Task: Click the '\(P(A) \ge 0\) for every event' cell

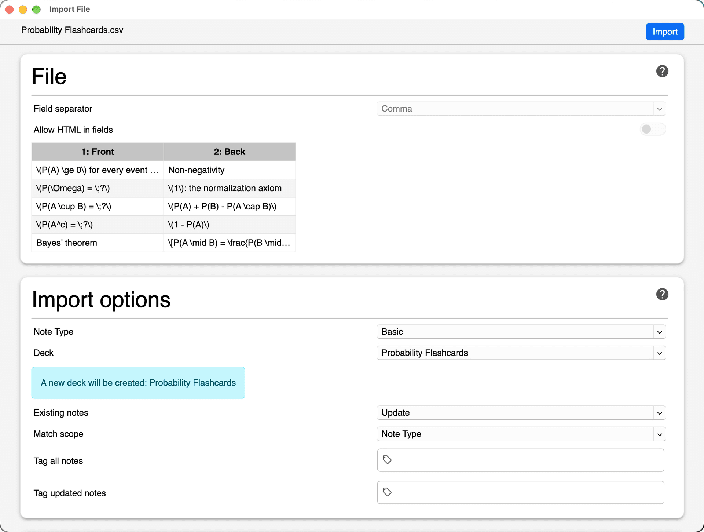Action: click(98, 170)
